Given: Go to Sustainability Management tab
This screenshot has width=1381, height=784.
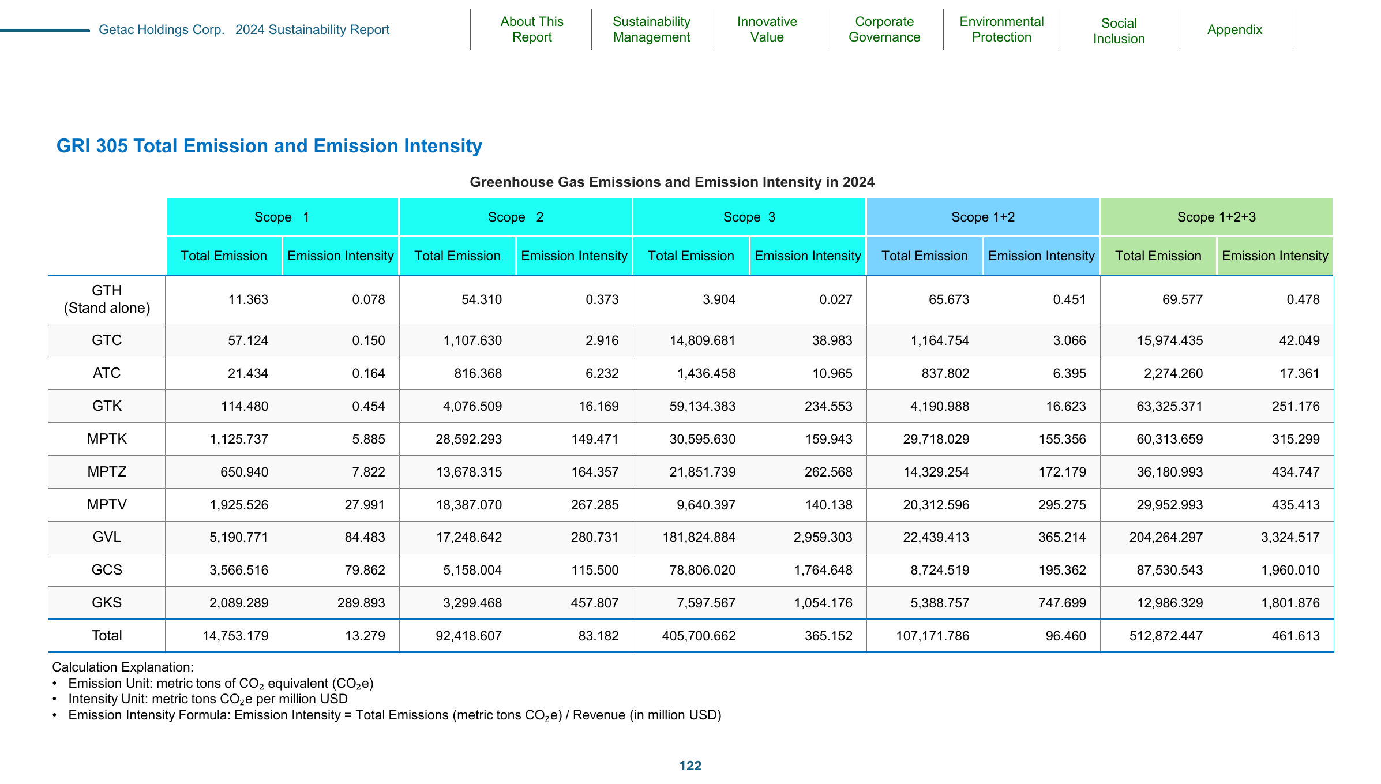Looking at the screenshot, I should click(x=651, y=29).
